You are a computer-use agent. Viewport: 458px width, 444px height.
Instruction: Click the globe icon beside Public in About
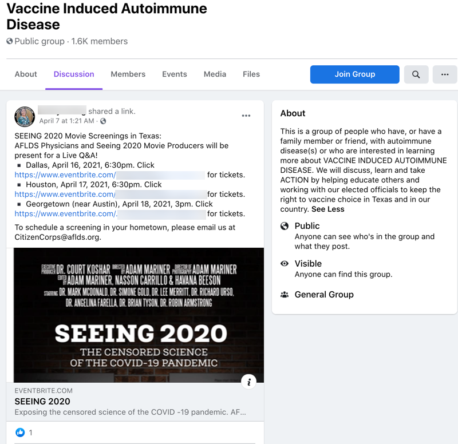tap(285, 226)
